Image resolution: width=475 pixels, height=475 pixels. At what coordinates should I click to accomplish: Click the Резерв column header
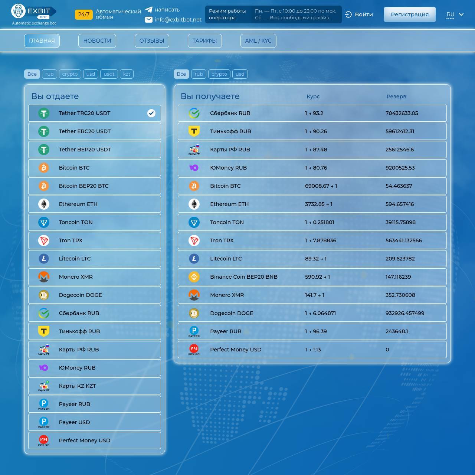(x=396, y=96)
